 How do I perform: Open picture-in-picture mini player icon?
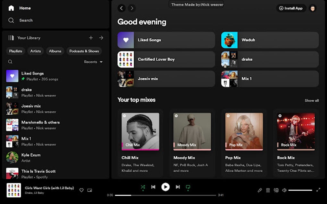click(90, 190)
